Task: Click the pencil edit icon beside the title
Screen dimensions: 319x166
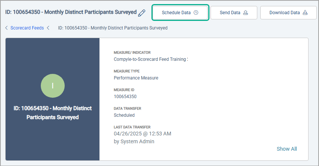Action: 142,13
